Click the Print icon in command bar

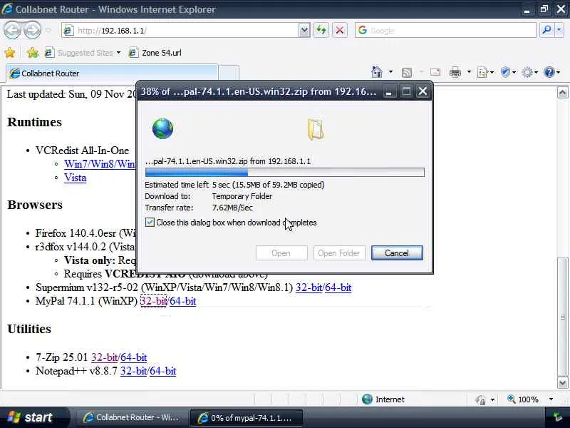pos(455,73)
